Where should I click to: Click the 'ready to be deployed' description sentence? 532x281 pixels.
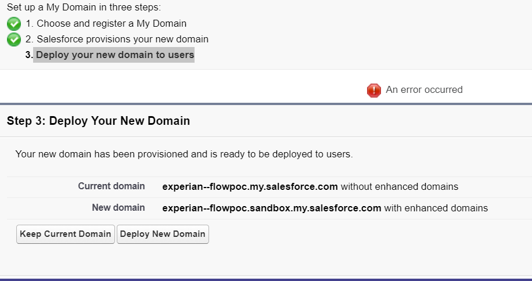(x=184, y=154)
